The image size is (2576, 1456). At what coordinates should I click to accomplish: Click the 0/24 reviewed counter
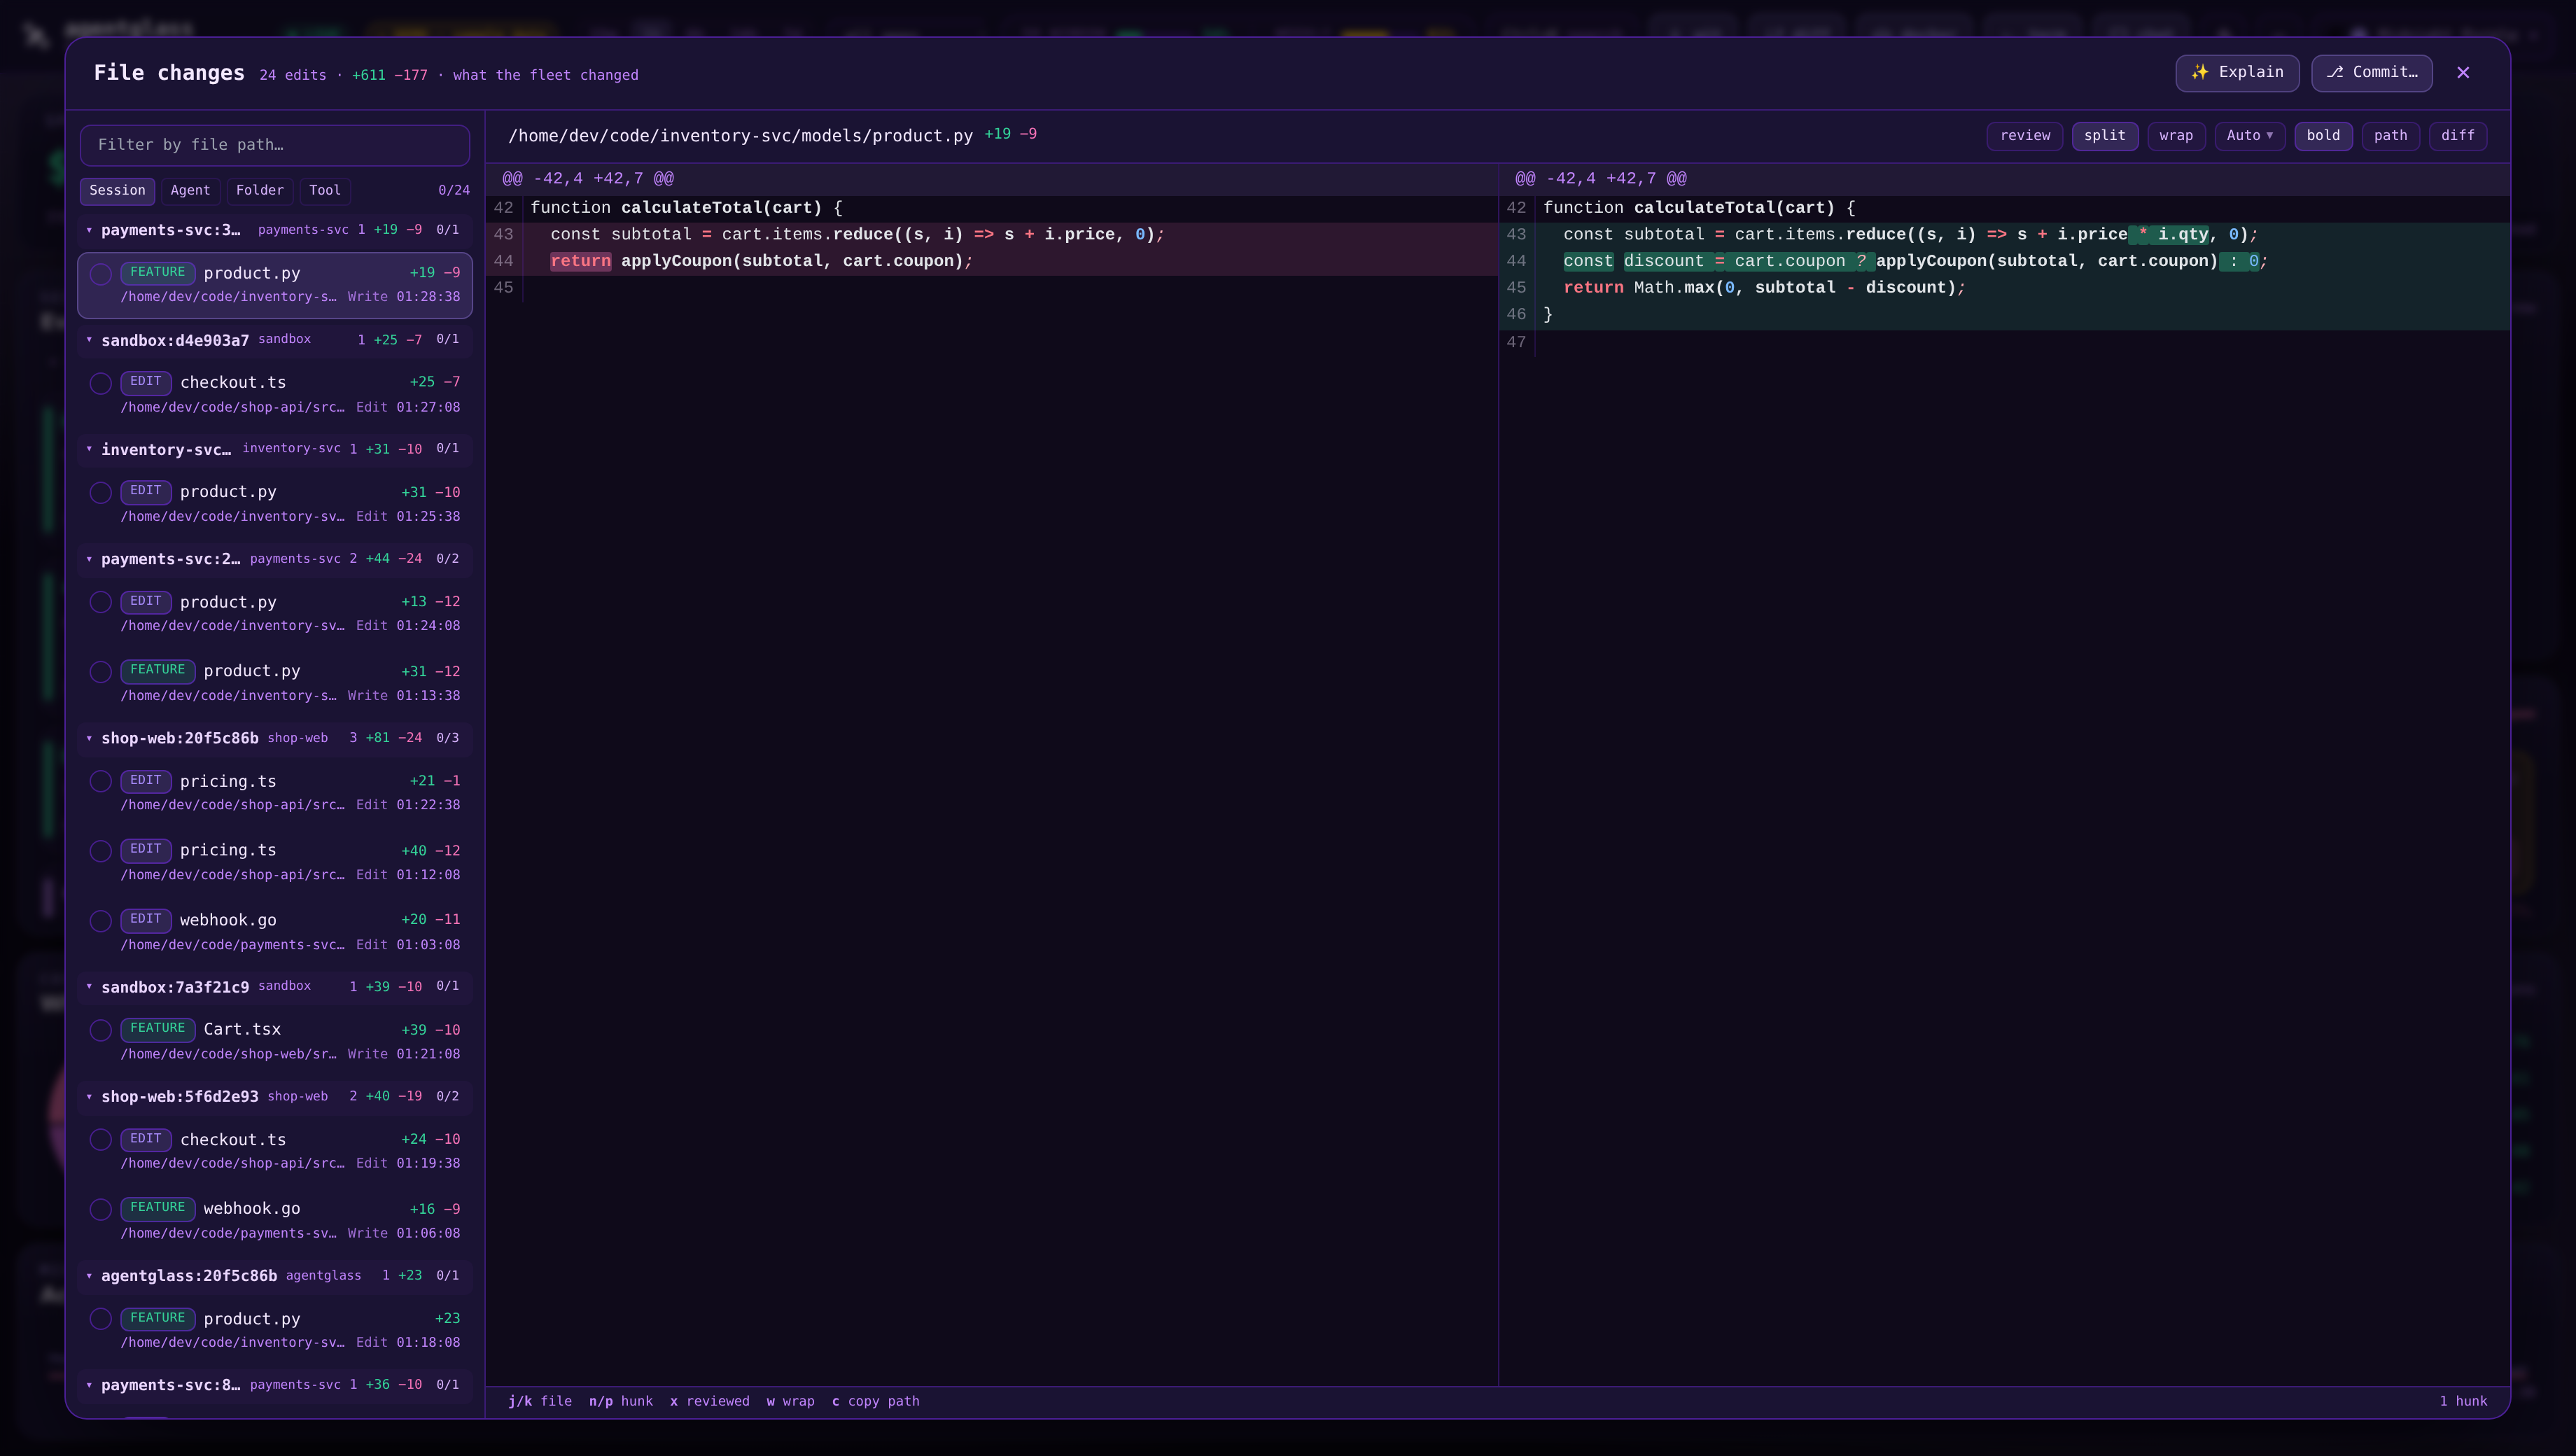tap(454, 190)
